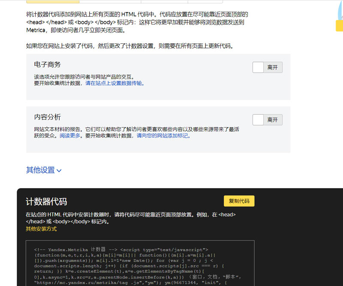Click the 计数器代码 heading
343x286 pixels.
click(x=46, y=202)
